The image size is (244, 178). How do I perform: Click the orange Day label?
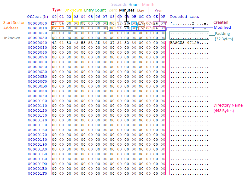click(141, 10)
